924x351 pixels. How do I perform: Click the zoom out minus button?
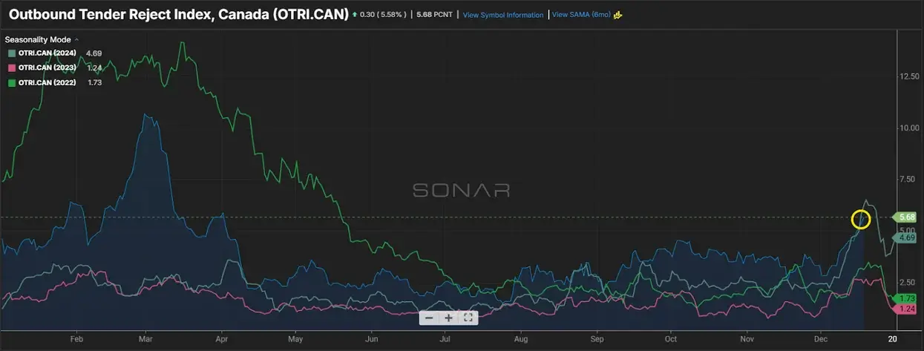[429, 318]
